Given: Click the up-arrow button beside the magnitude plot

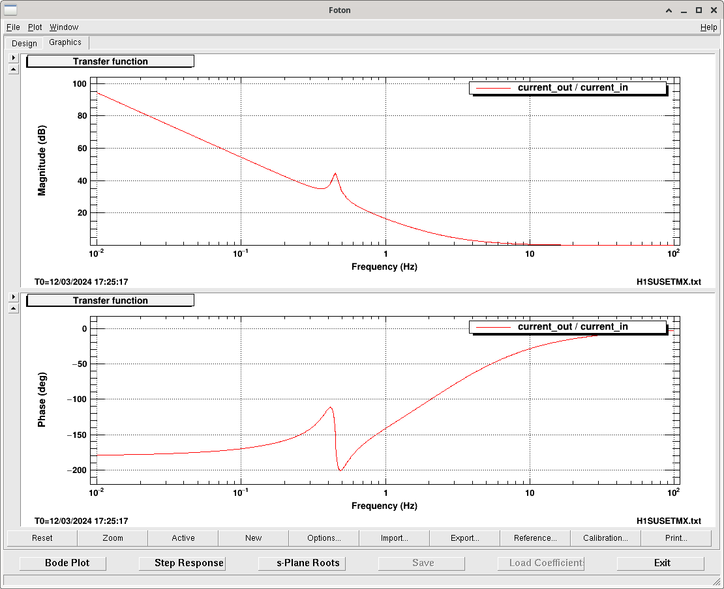Looking at the screenshot, I should 14,69.
